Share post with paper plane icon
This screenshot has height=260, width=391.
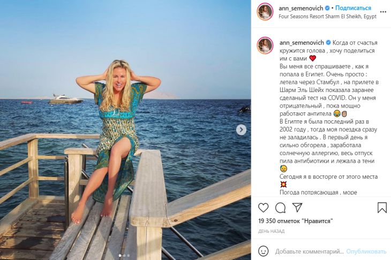click(x=297, y=208)
